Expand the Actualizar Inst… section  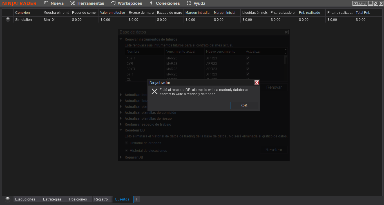pos(121,95)
